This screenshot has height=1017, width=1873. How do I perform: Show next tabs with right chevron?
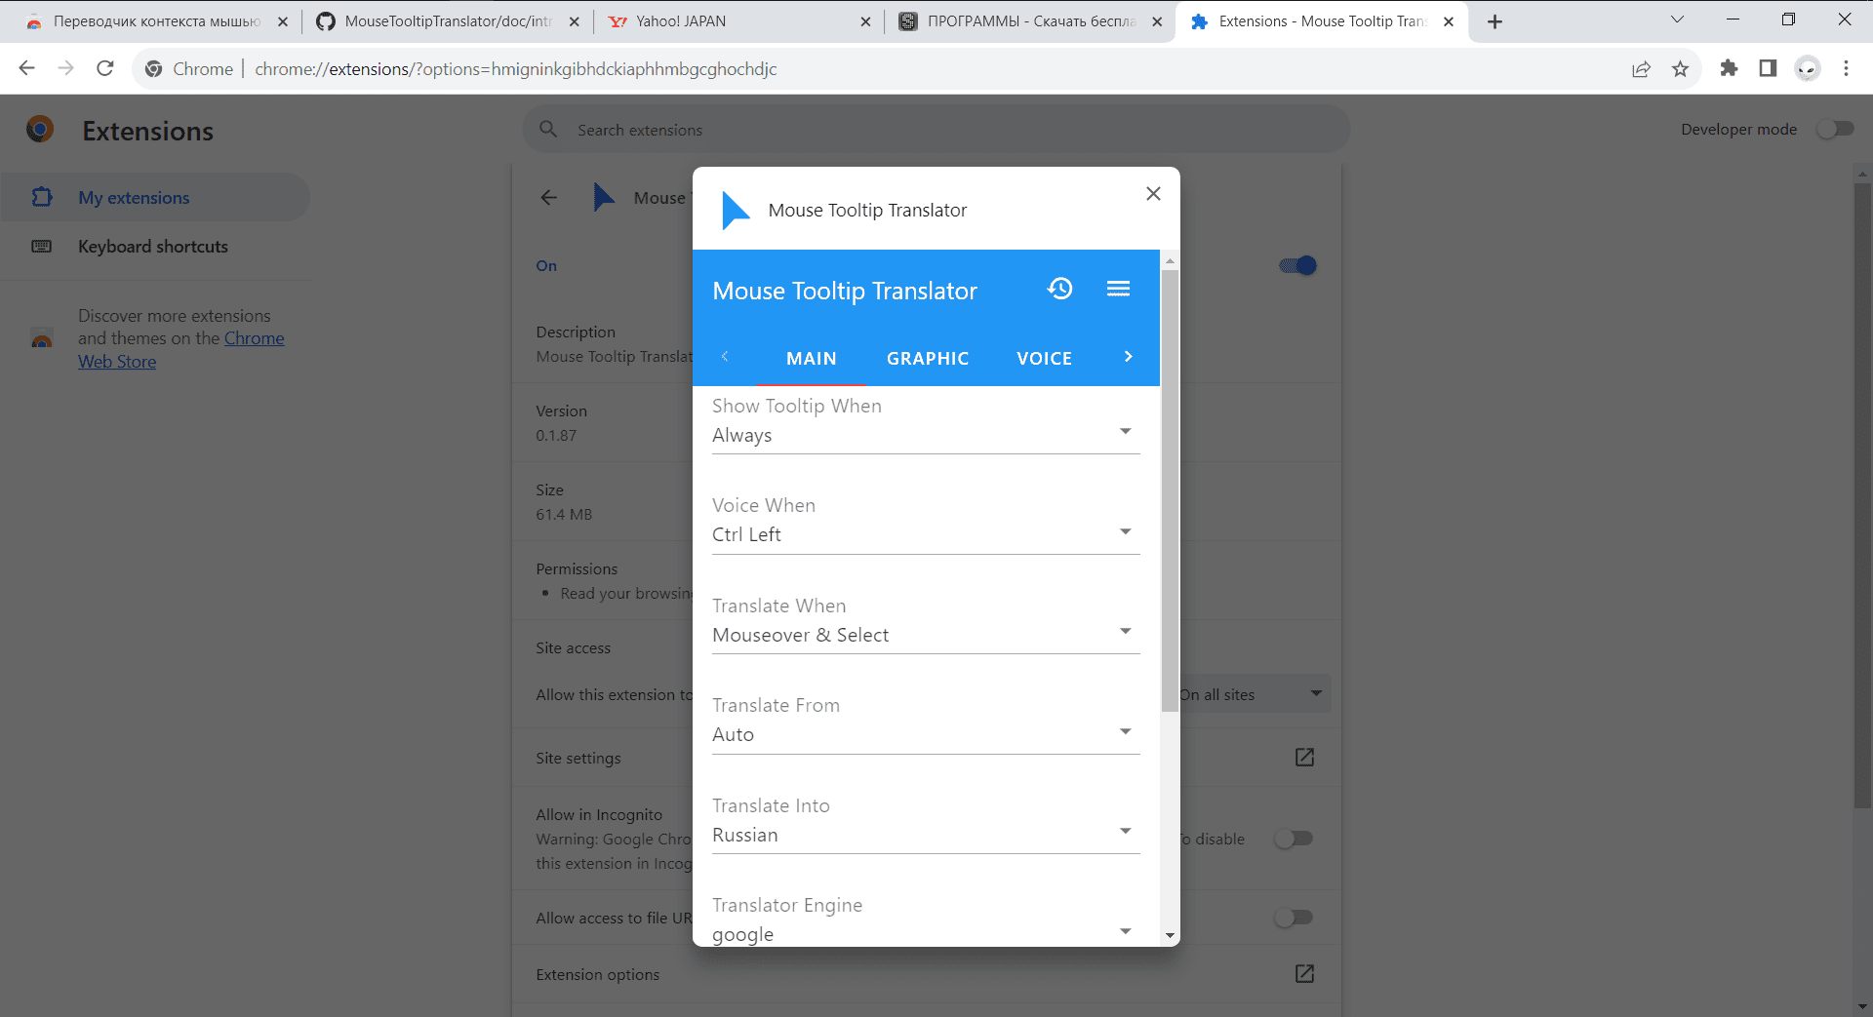coord(1128,357)
